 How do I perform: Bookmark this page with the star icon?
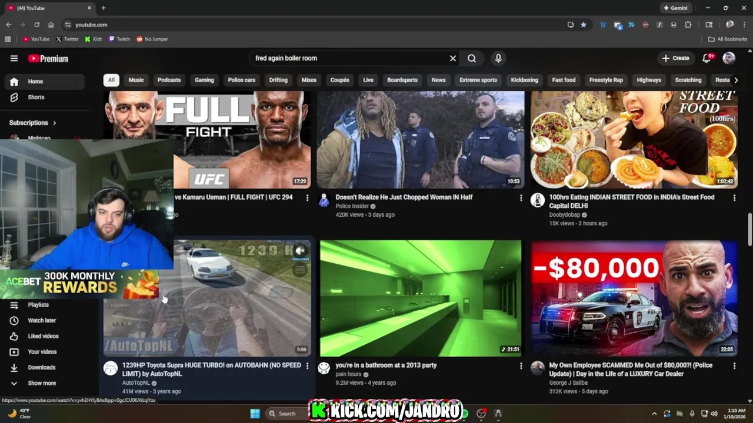click(584, 25)
